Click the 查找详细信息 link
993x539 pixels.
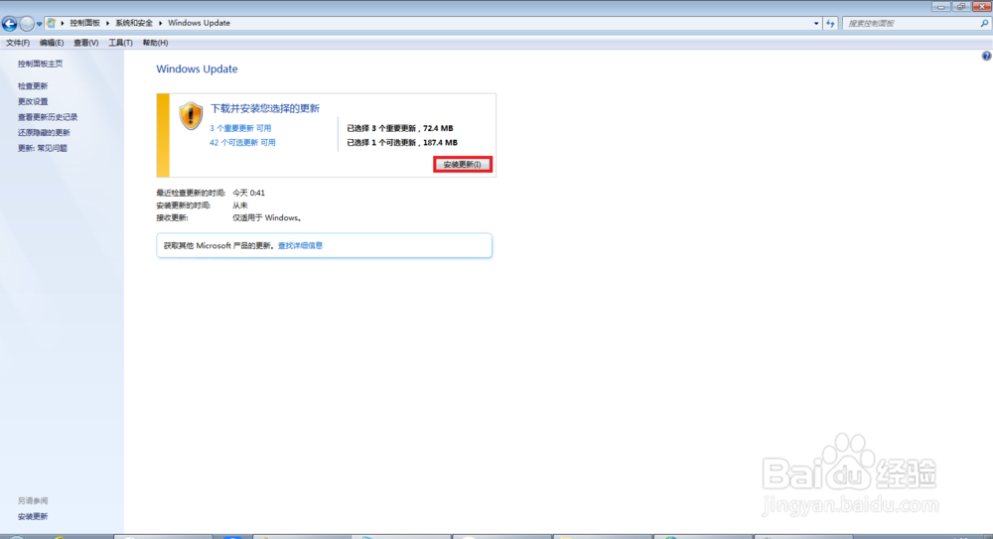(x=300, y=246)
